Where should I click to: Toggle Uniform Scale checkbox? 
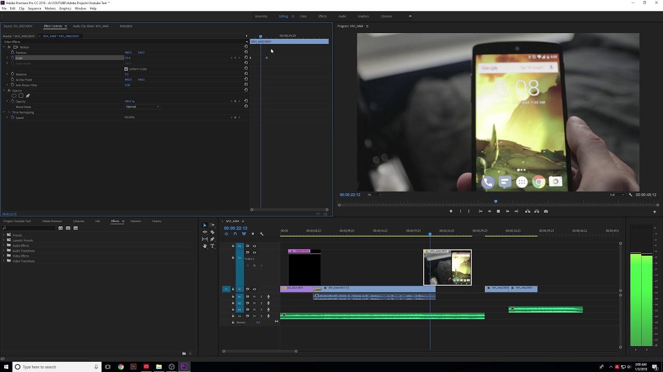126,69
